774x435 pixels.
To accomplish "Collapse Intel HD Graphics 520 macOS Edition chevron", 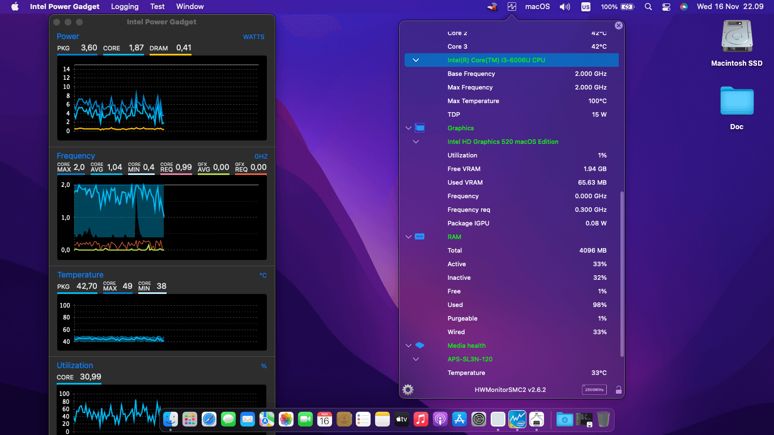I will click(416, 142).
